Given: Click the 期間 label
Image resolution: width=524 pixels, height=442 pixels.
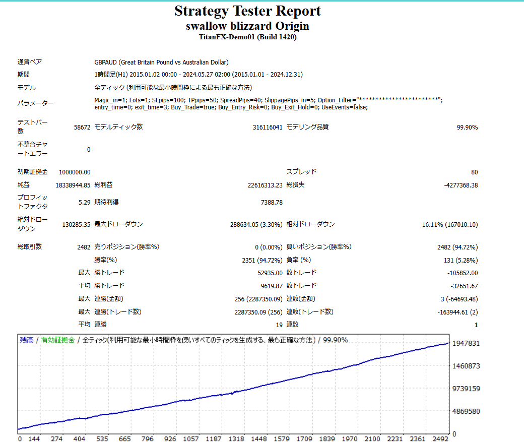Looking at the screenshot, I should click(x=23, y=75).
